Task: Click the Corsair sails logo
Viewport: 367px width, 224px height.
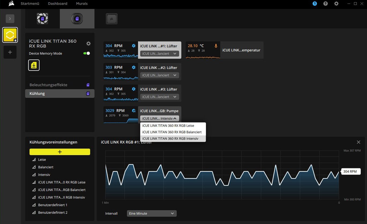Action: (11, 4)
